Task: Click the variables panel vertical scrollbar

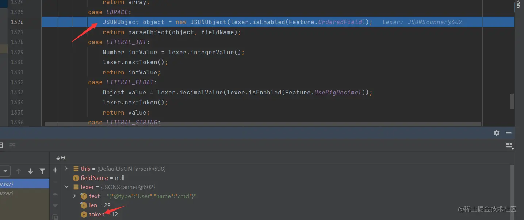Action: (x=512, y=192)
